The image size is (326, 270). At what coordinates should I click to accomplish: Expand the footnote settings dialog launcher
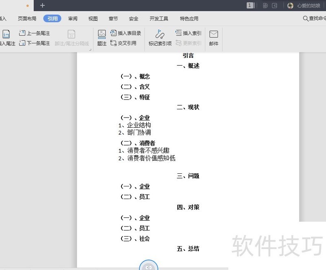tap(90, 49)
